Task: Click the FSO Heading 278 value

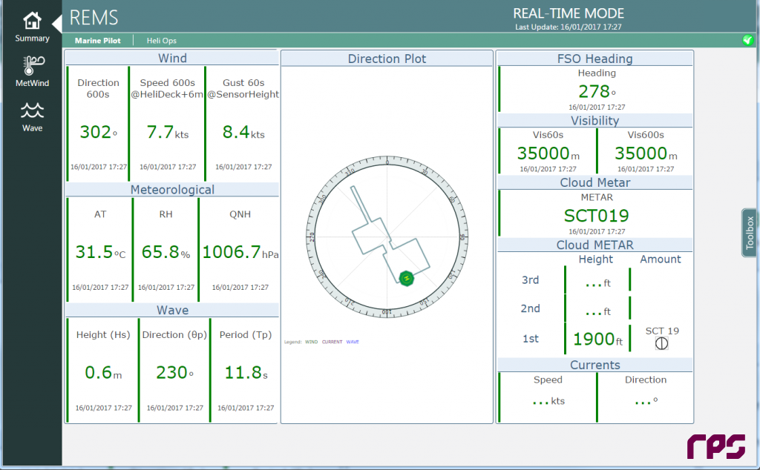Action: 594,91
